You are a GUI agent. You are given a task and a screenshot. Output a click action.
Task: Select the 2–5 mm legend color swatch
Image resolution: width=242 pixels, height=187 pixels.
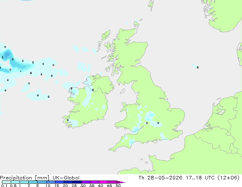(33, 182)
